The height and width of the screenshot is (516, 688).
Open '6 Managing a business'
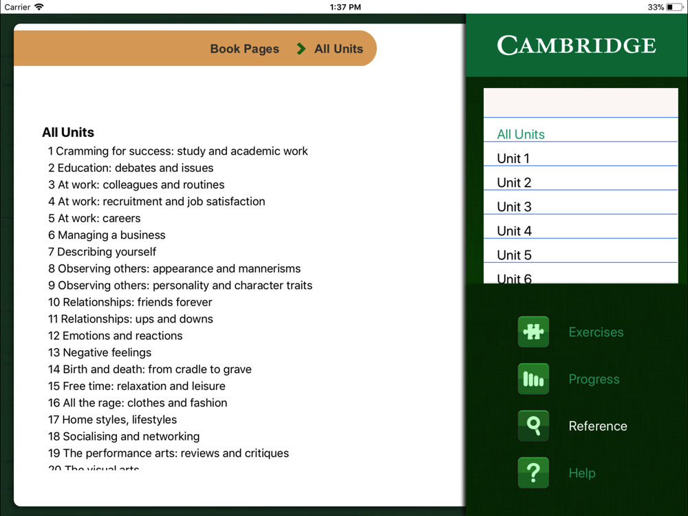pos(107,235)
